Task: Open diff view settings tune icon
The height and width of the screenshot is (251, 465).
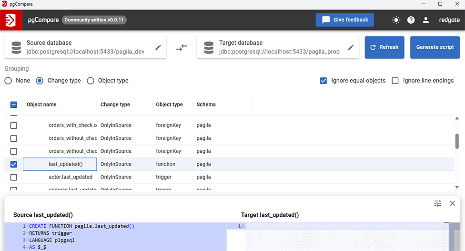Action: pos(437,203)
